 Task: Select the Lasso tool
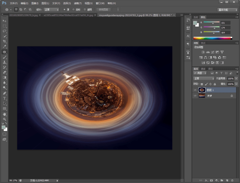(4, 31)
